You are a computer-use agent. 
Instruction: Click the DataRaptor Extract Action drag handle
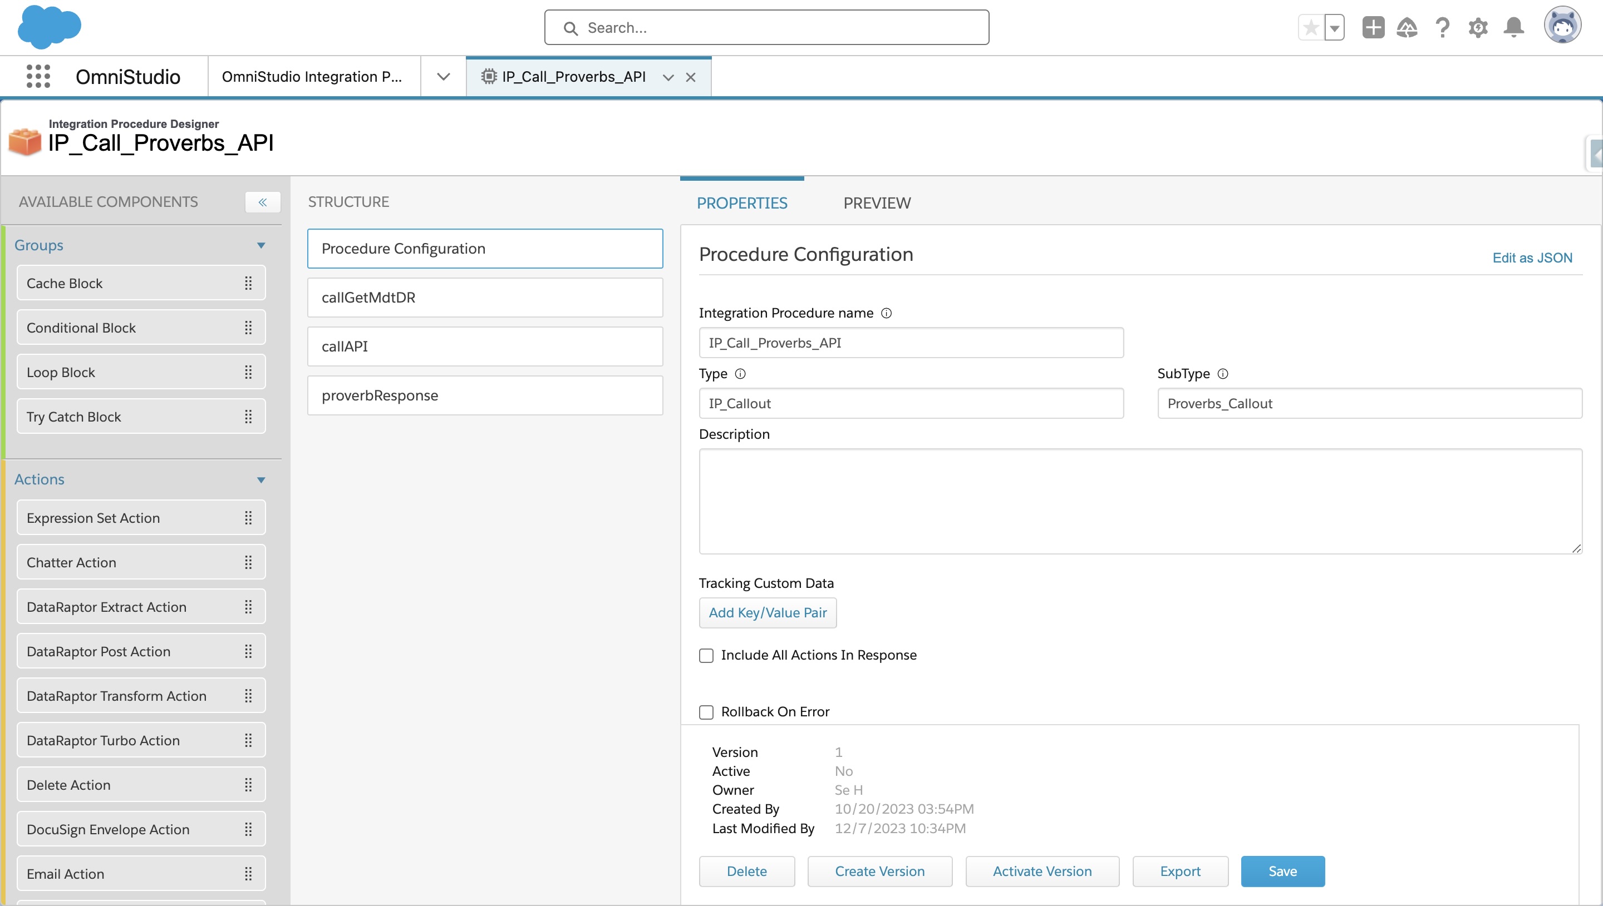coord(248,607)
